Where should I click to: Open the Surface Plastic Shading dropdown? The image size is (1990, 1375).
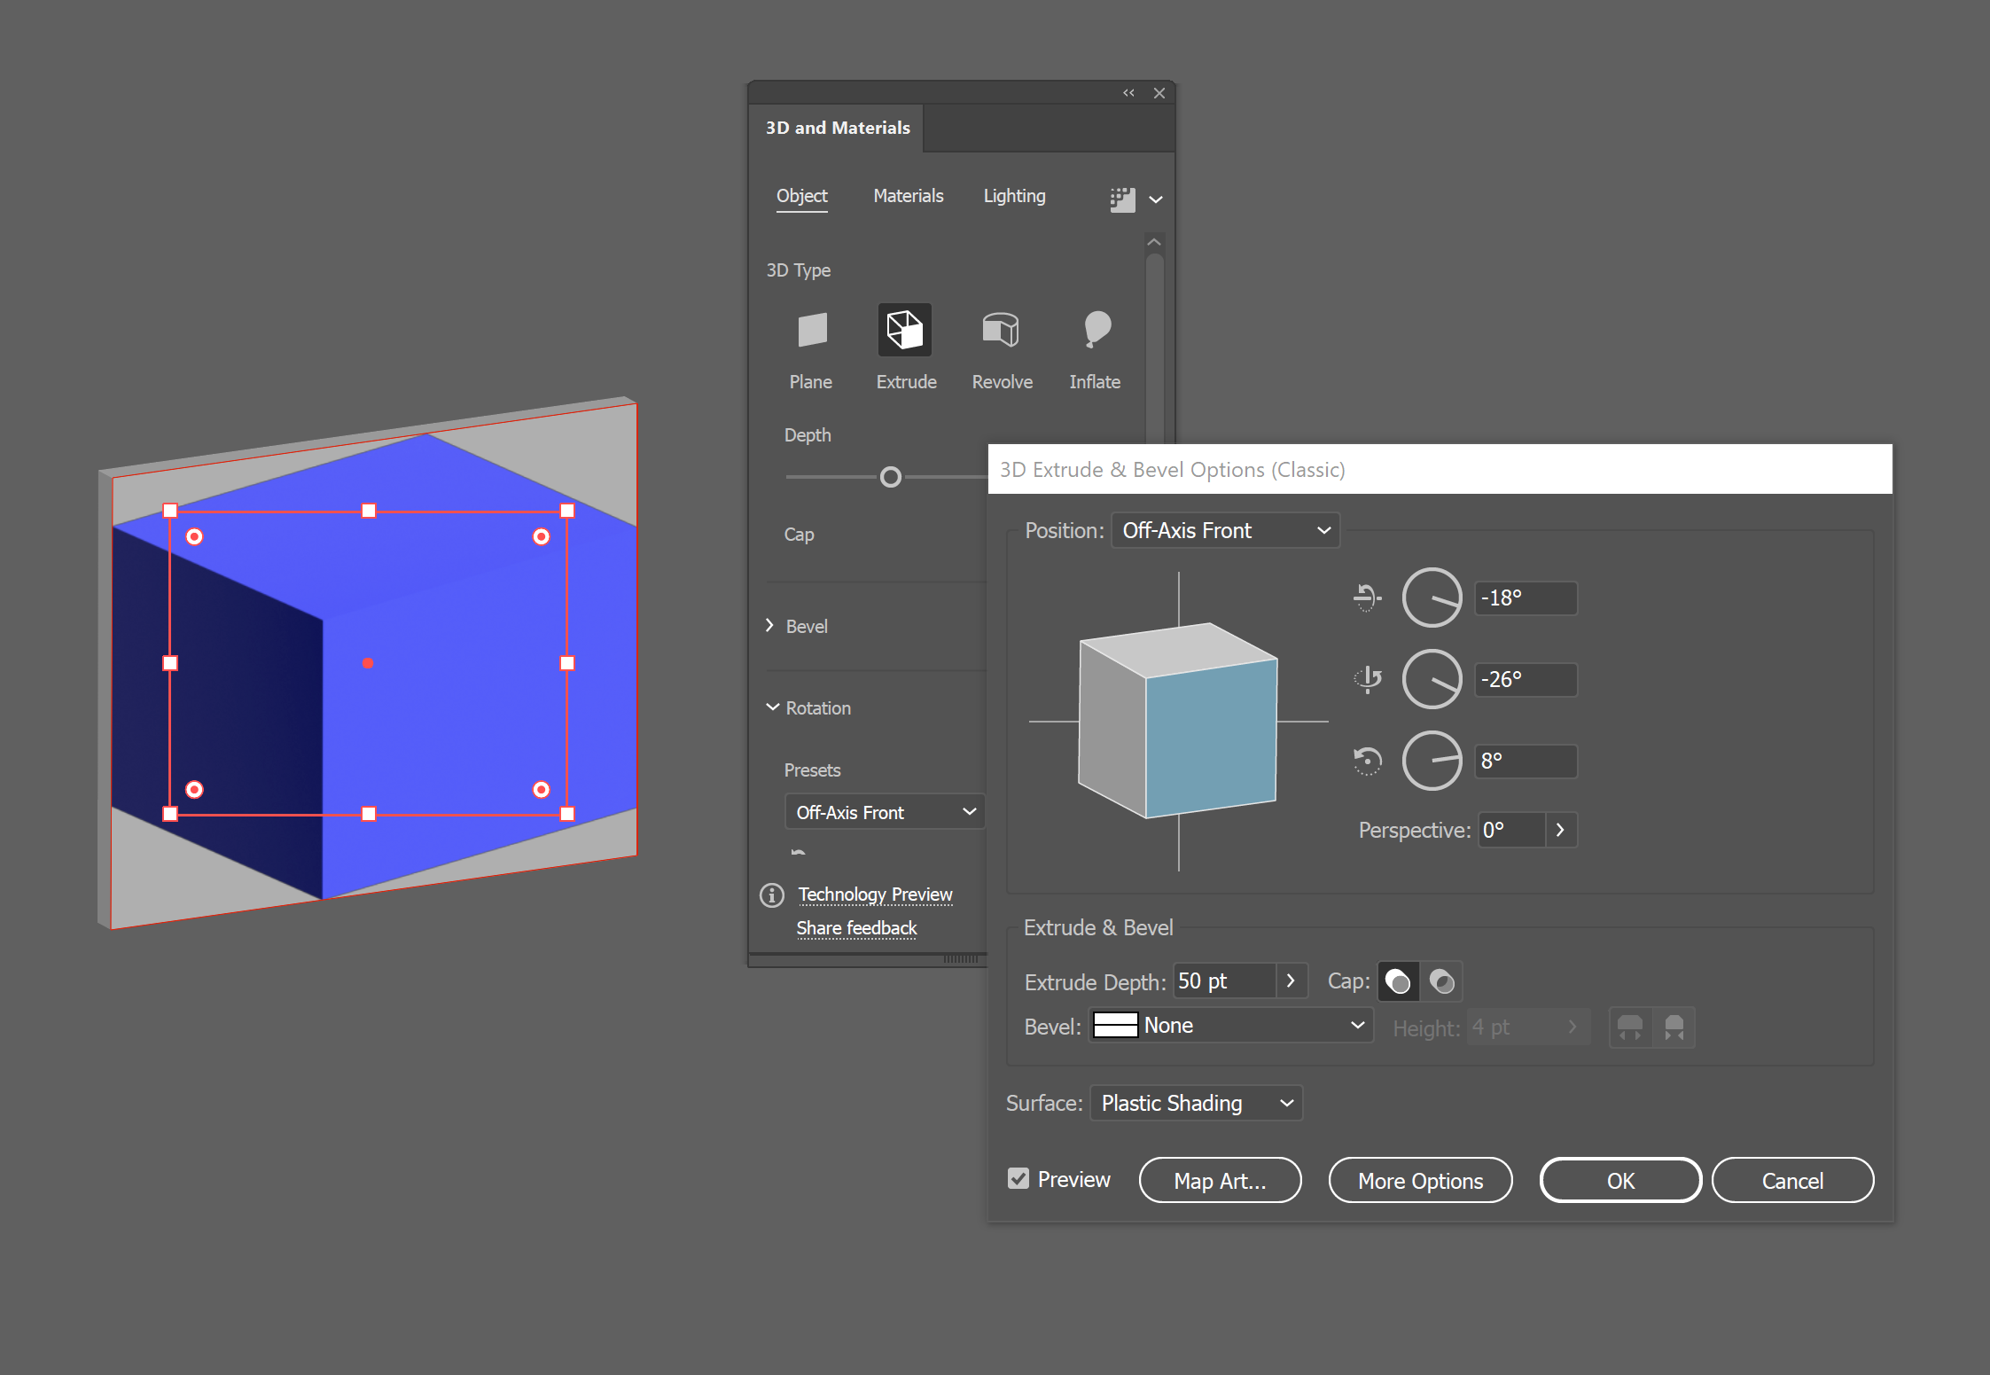[x=1196, y=1103]
